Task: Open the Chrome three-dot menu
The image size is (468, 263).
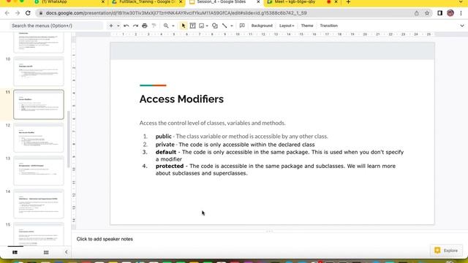Action: (461, 13)
